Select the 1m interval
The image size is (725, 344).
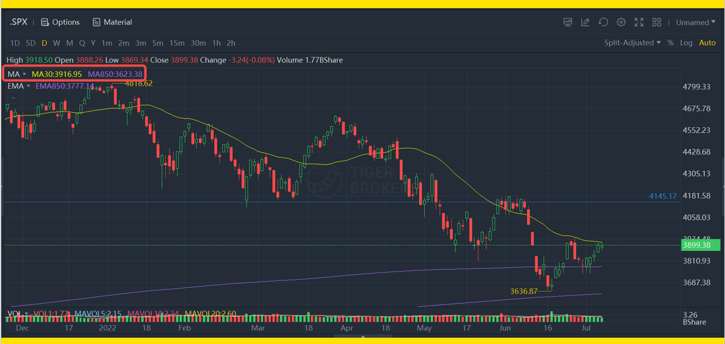(107, 43)
